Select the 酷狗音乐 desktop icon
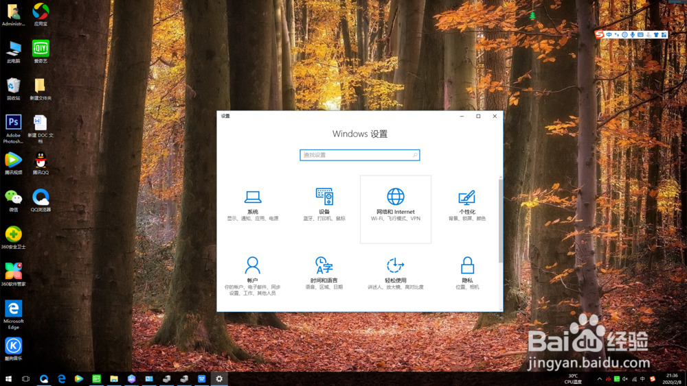This screenshot has height=386, width=687. pos(14,349)
